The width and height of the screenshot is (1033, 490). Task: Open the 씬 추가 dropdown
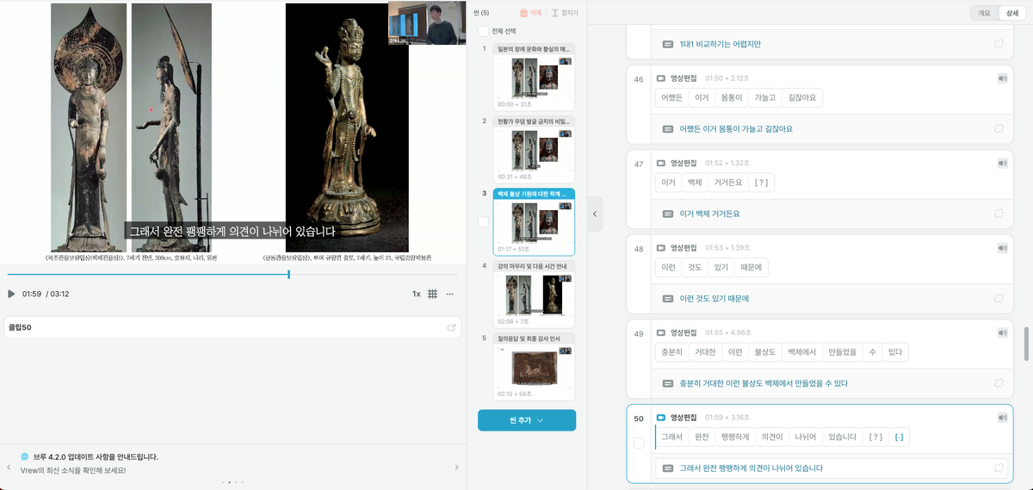point(527,420)
